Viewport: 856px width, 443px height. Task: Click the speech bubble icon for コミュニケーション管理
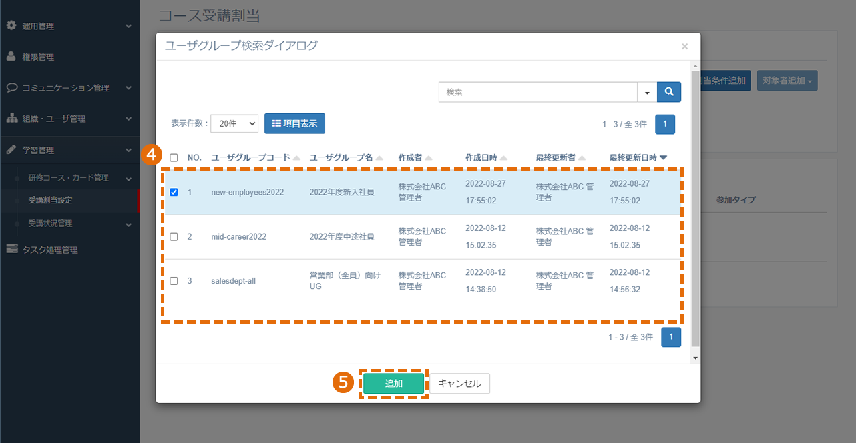11,87
